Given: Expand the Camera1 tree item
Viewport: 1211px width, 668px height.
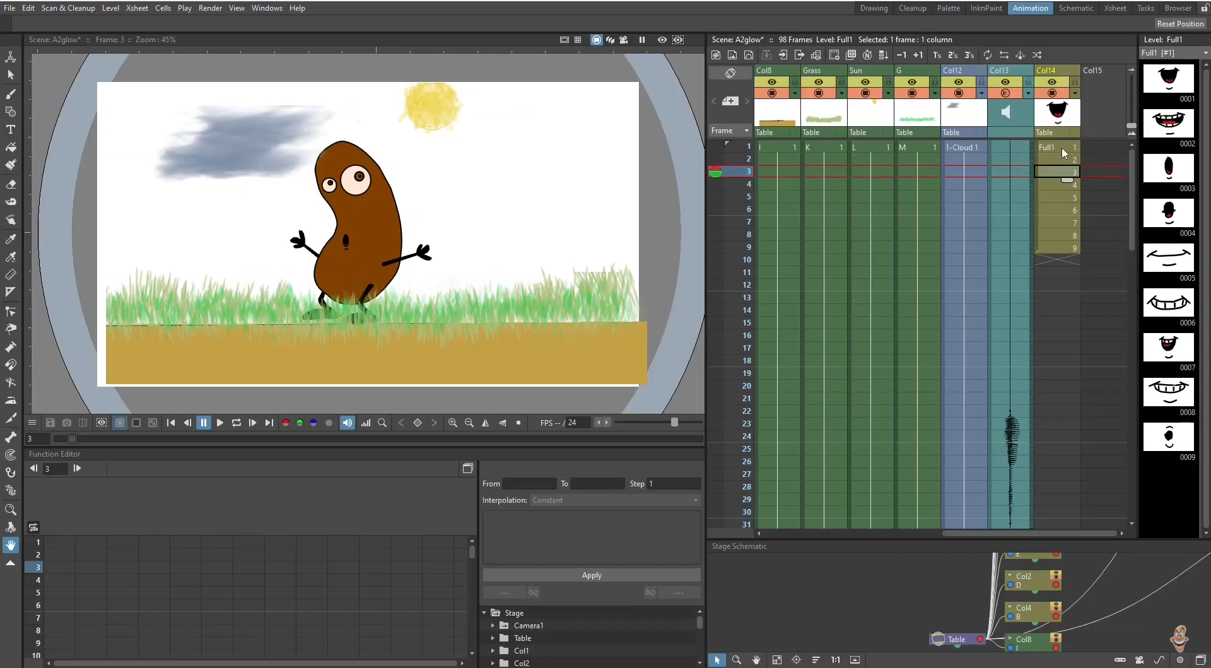Looking at the screenshot, I should pyautogui.click(x=493, y=626).
